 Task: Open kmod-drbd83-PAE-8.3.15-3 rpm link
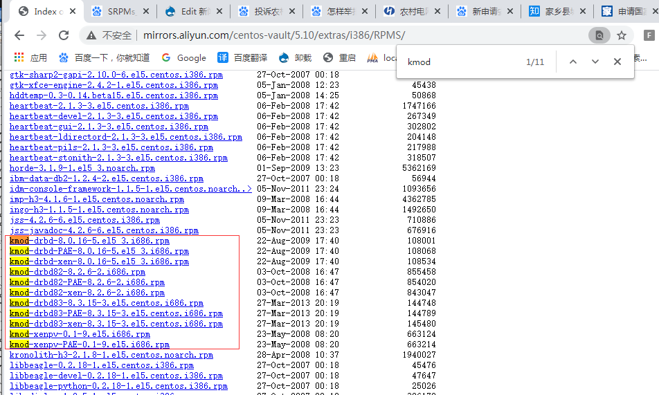116,313
